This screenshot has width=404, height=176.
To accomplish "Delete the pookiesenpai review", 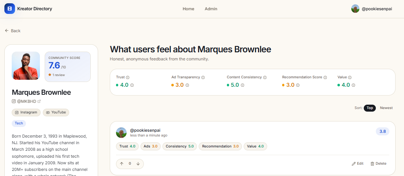I will pyautogui.click(x=378, y=164).
